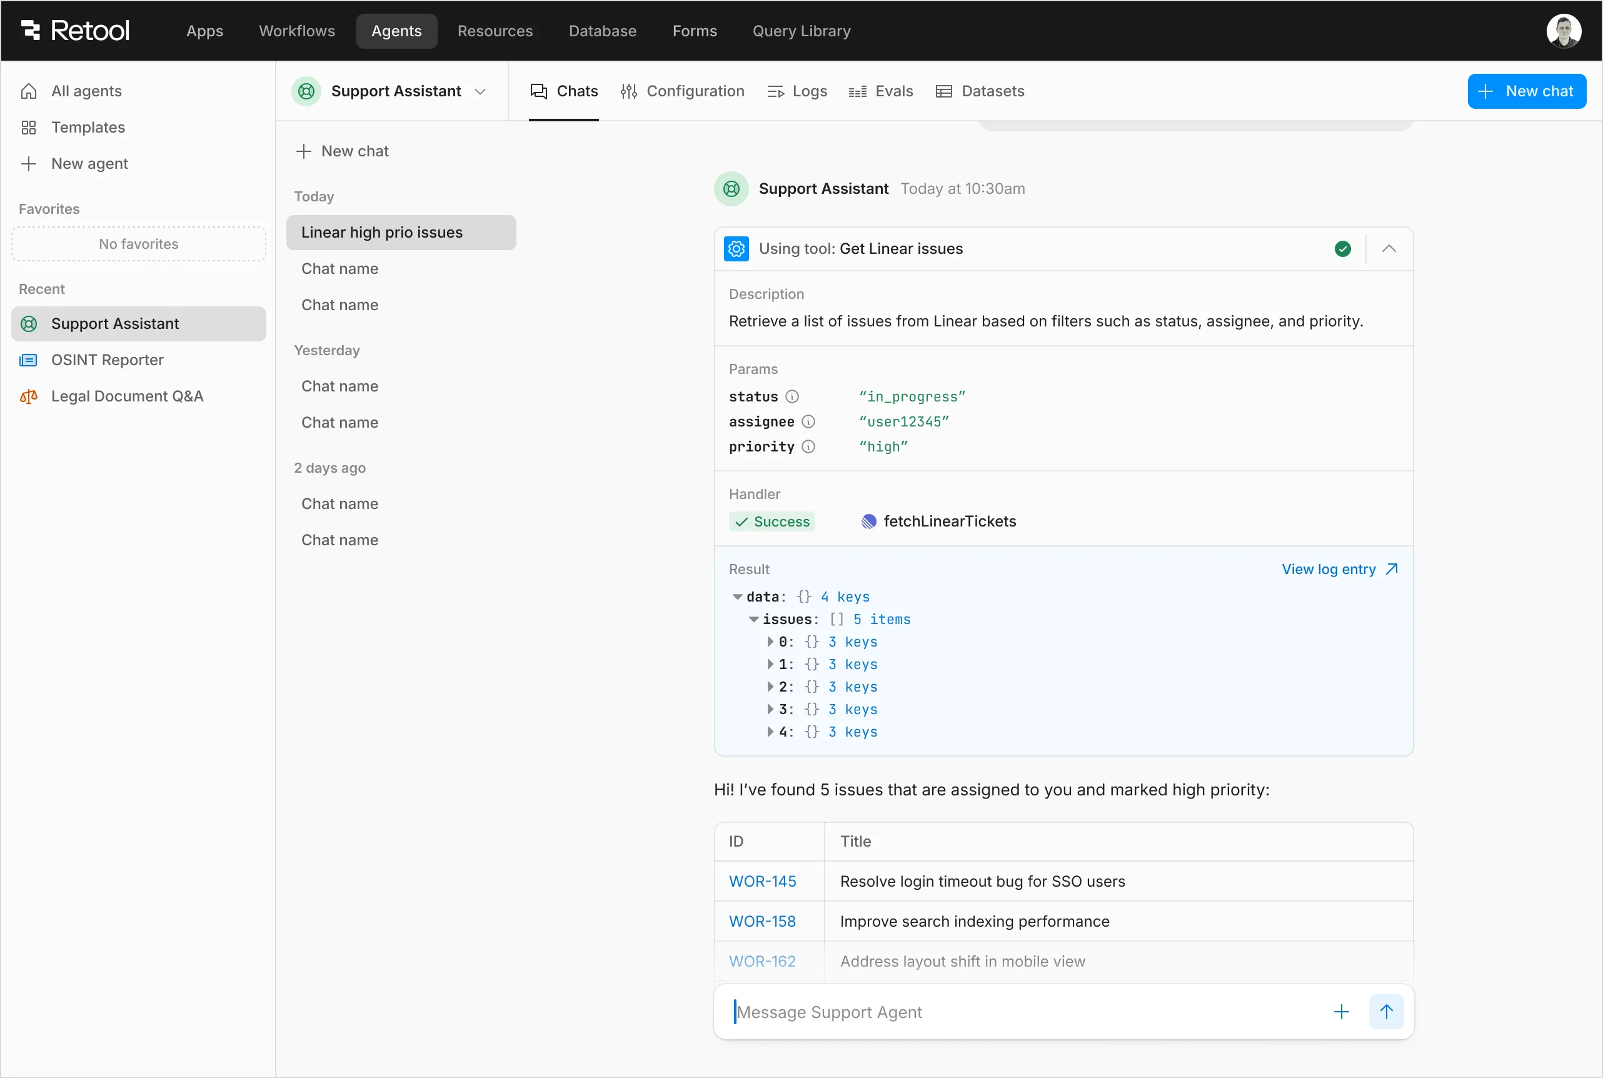Click the Retool logo icon
Viewport: 1603px width, 1078px height.
tap(31, 30)
